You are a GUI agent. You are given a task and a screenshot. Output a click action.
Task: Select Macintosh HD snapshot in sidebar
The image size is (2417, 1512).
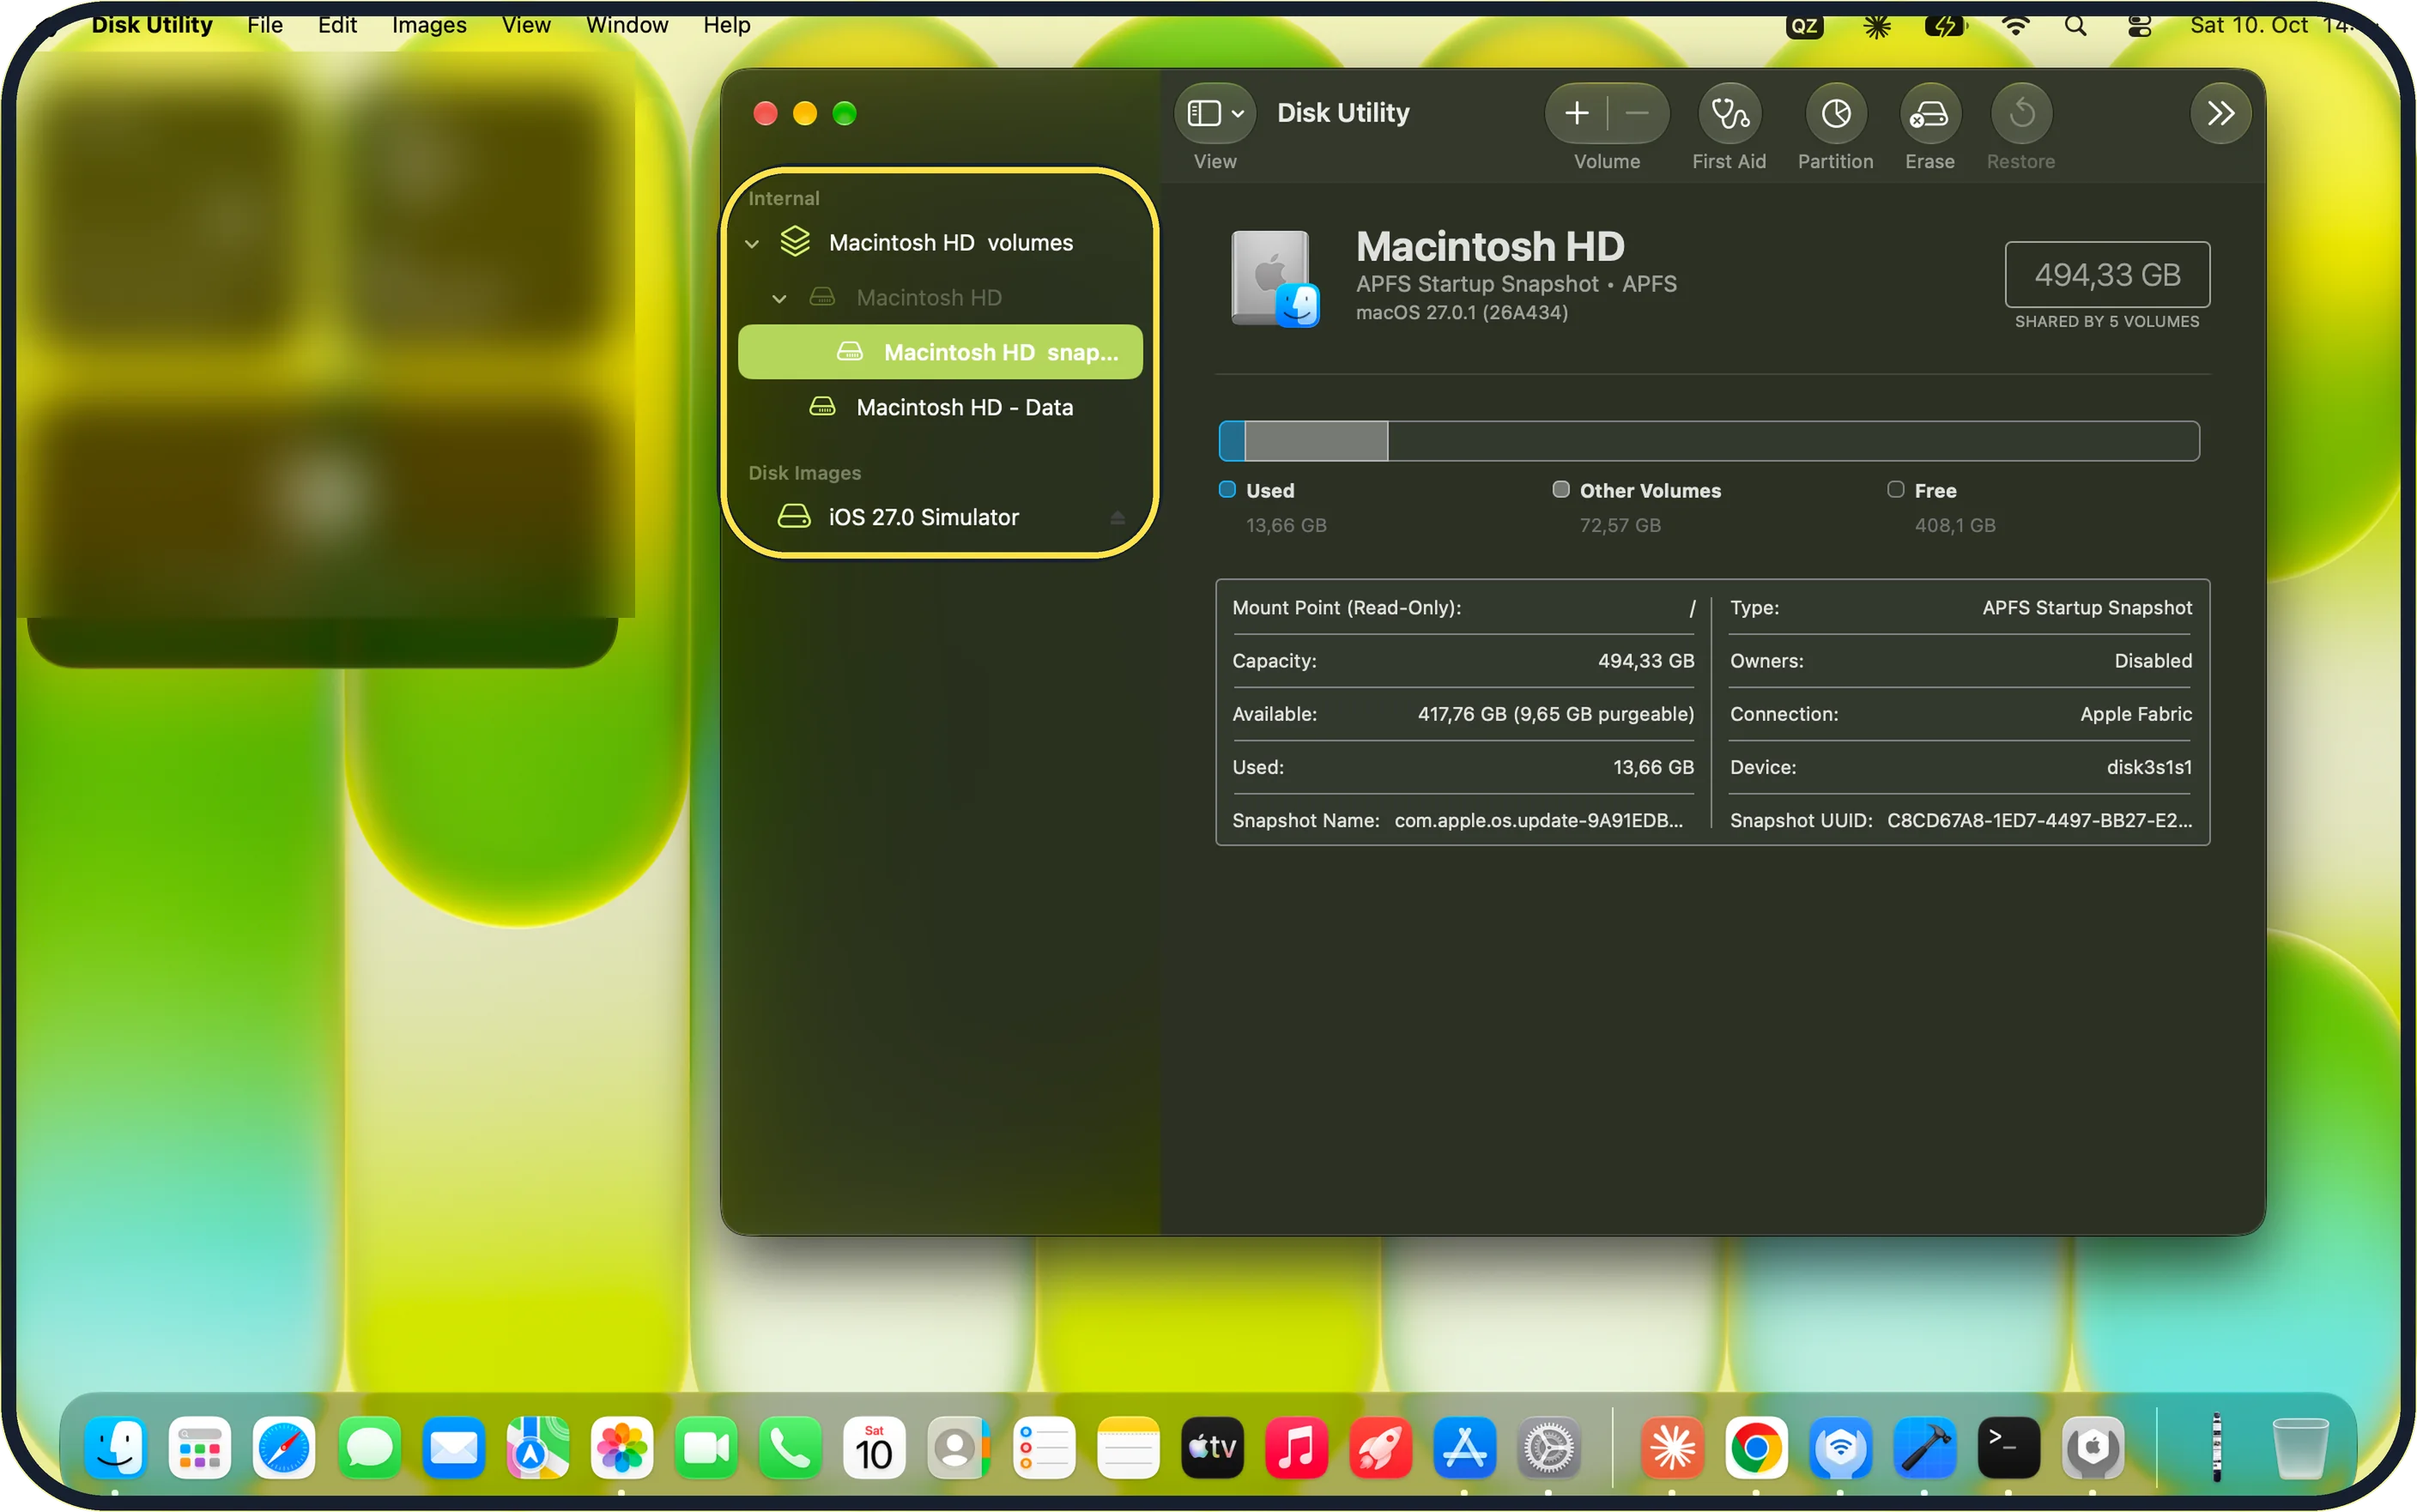pyautogui.click(x=940, y=352)
